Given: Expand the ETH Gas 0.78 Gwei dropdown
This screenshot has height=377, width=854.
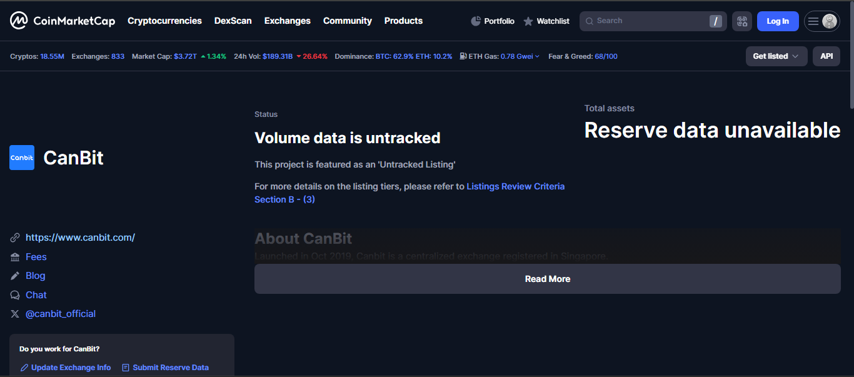Looking at the screenshot, I should coord(520,56).
